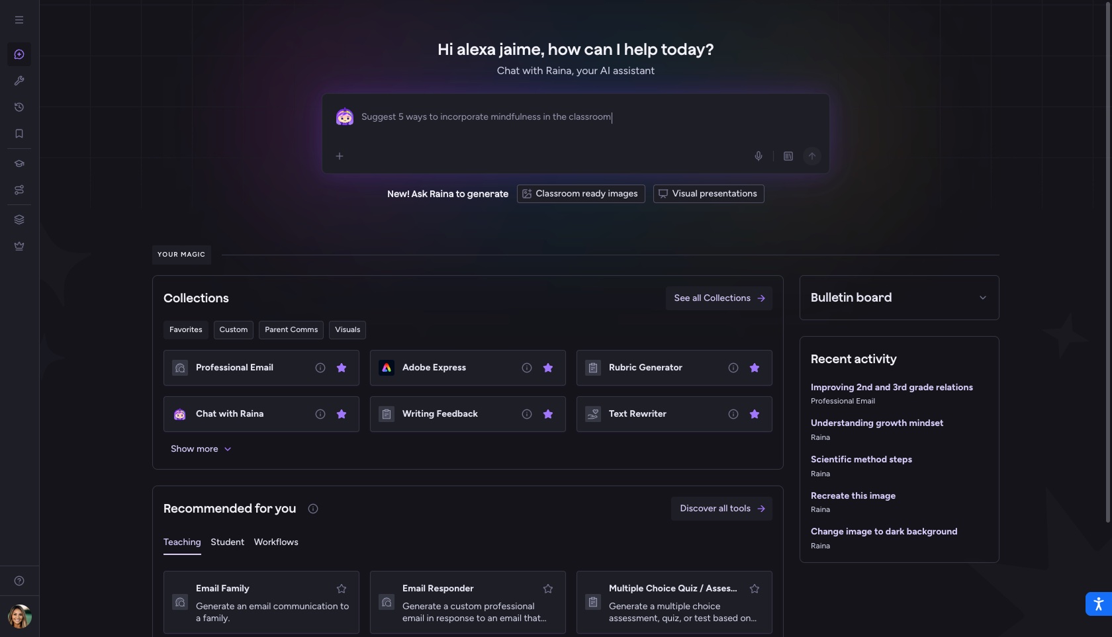
Task: Click Classroom ready images button
Action: (x=581, y=194)
